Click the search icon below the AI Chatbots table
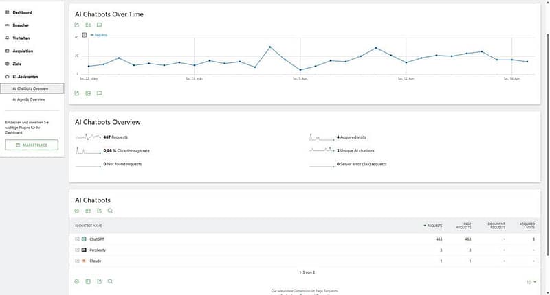This screenshot has height=295, width=550. pos(110,281)
